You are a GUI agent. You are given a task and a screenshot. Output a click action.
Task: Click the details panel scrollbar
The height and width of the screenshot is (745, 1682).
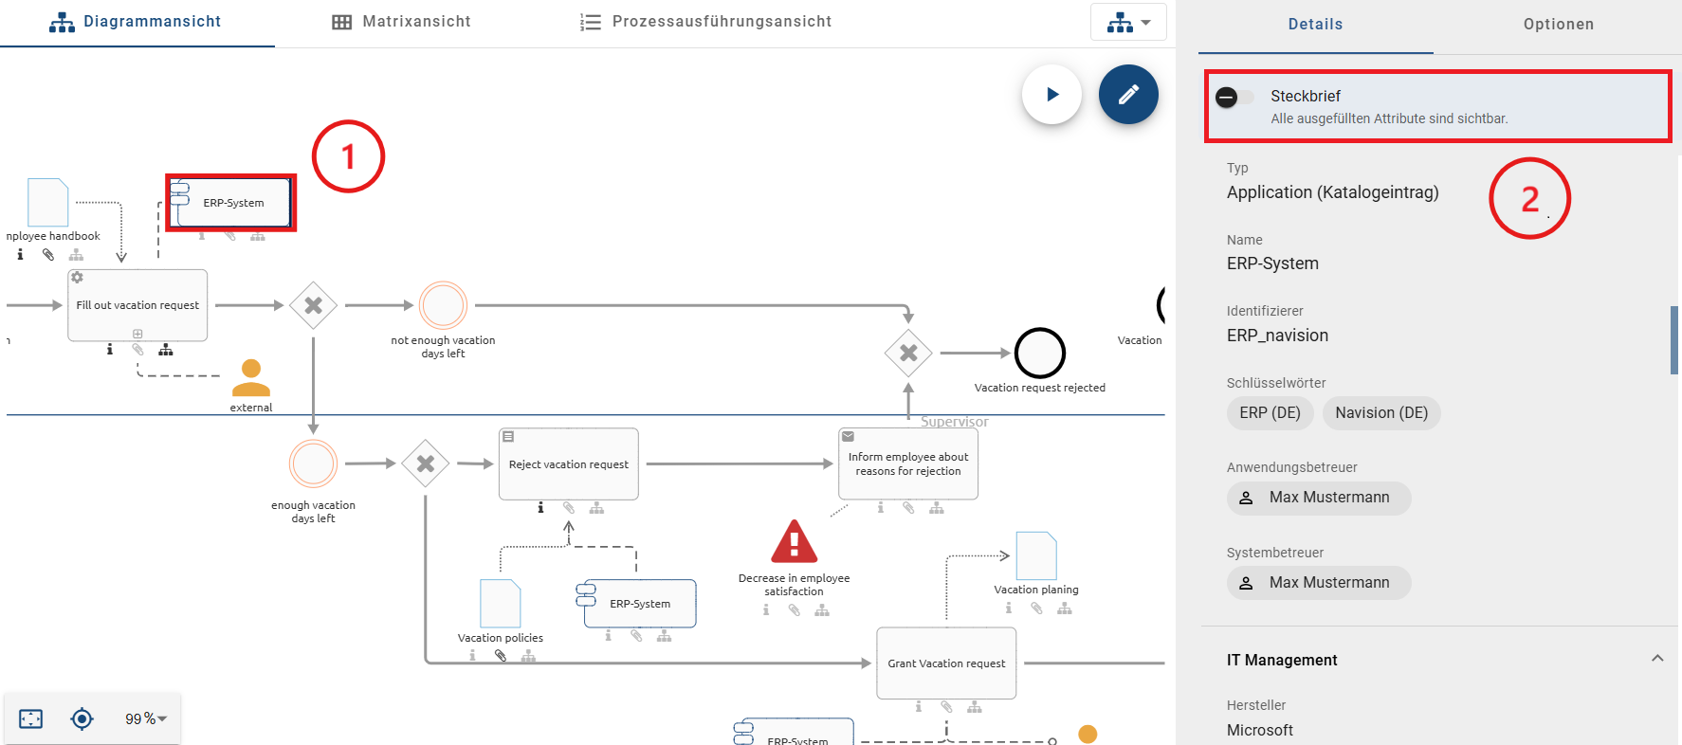pyautogui.click(x=1674, y=339)
